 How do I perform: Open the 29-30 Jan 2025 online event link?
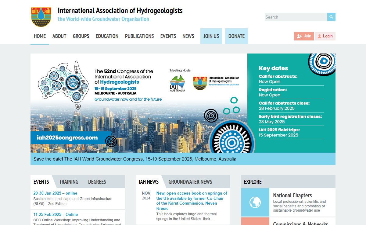[55, 193]
